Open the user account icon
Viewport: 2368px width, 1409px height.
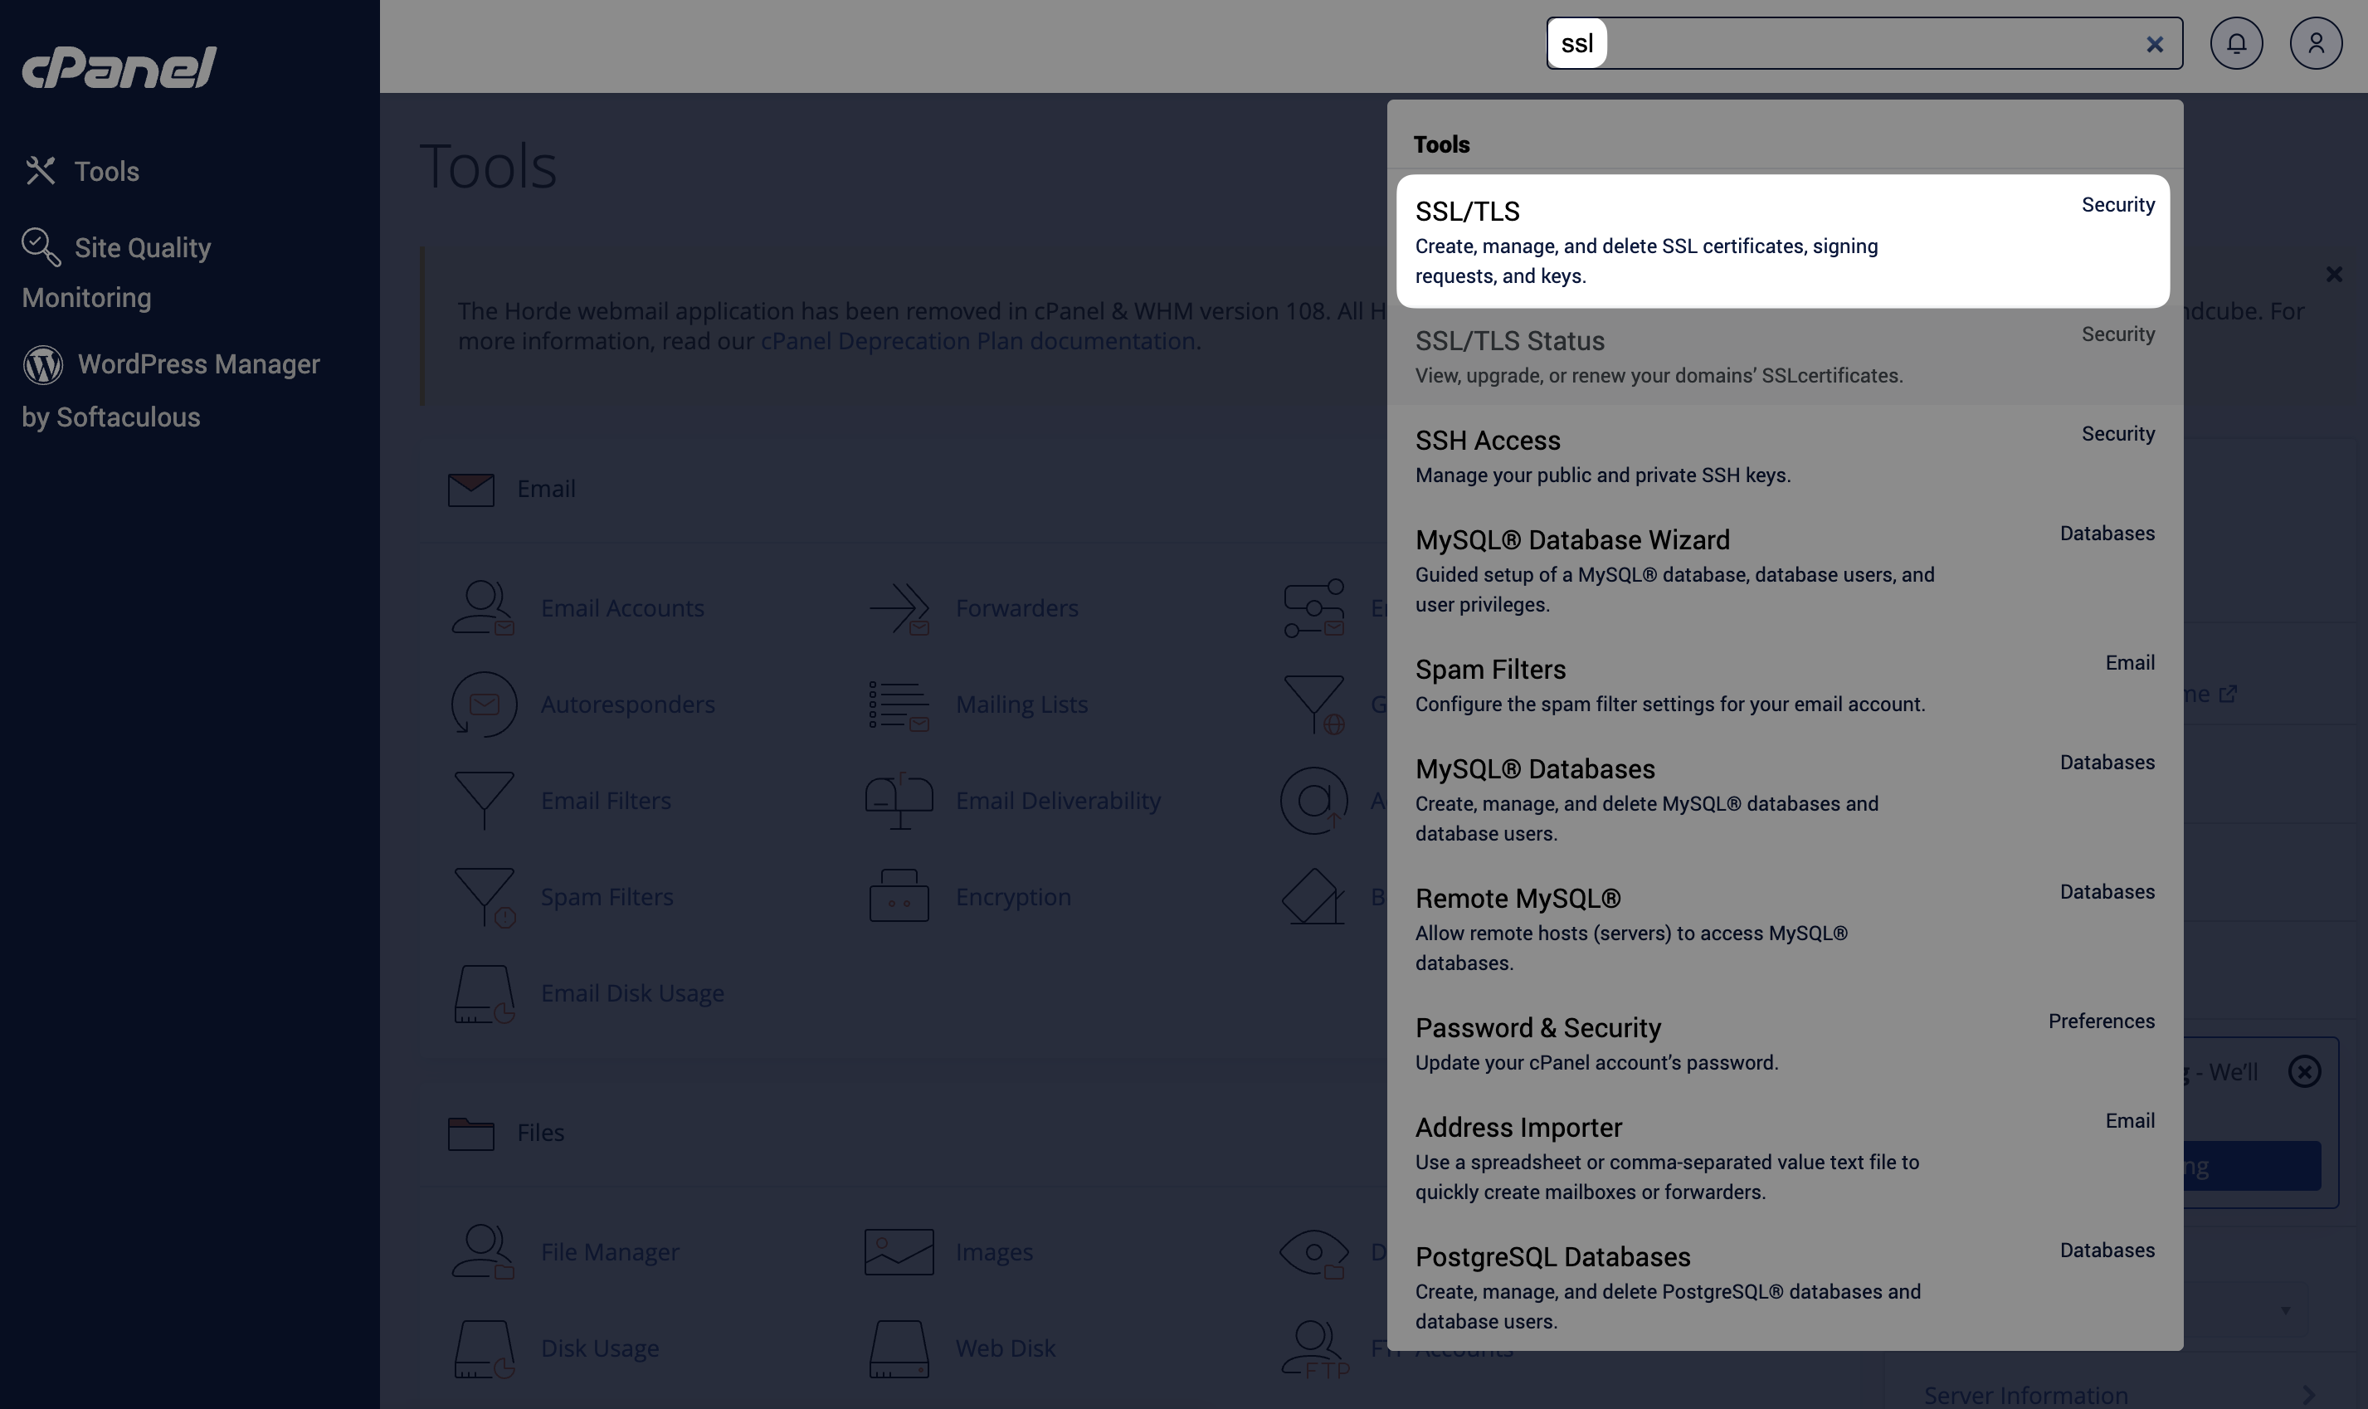pos(2316,42)
